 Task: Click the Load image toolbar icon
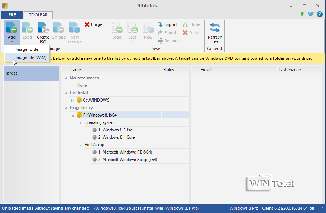click(27, 27)
